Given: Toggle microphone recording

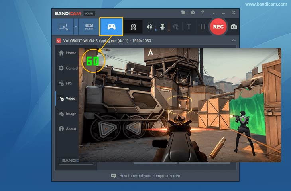Looking at the screenshot, I should click(162, 27).
